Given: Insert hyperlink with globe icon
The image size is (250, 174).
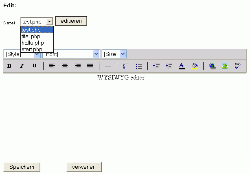Looking at the screenshot, I should pos(212,66).
